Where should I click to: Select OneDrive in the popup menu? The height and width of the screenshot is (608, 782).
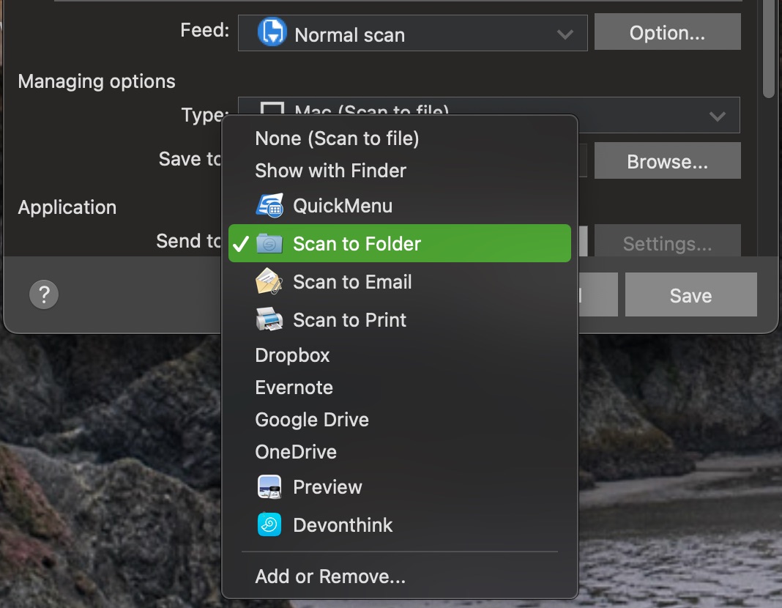400,452
